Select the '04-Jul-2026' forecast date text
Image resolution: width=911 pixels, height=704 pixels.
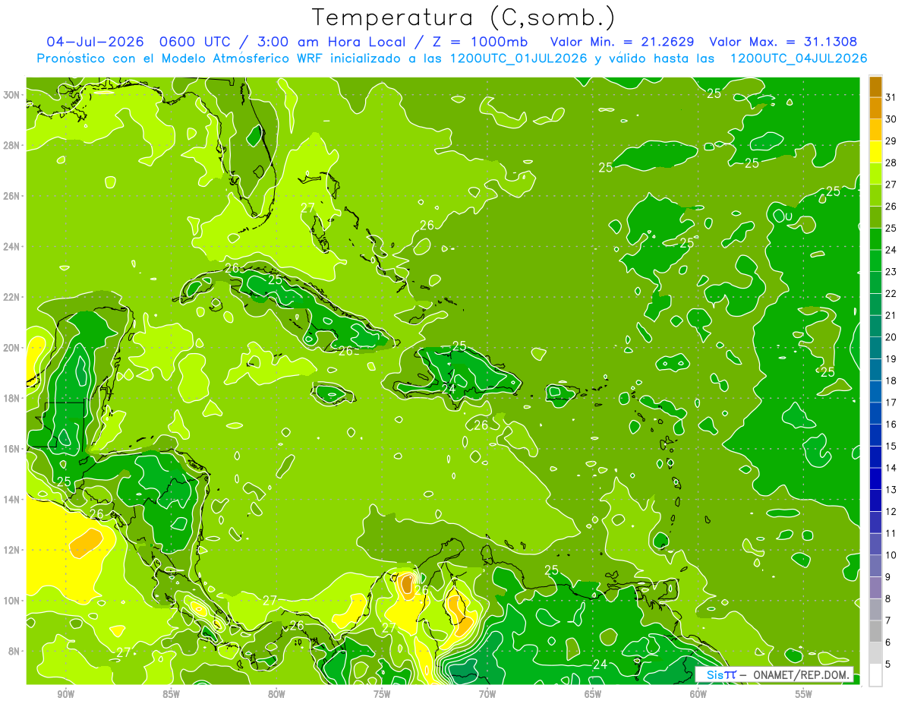pyautogui.click(x=95, y=42)
